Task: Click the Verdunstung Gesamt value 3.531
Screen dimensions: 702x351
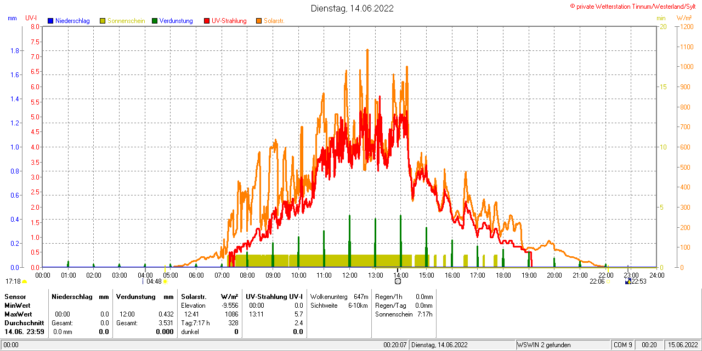Action: click(x=166, y=323)
